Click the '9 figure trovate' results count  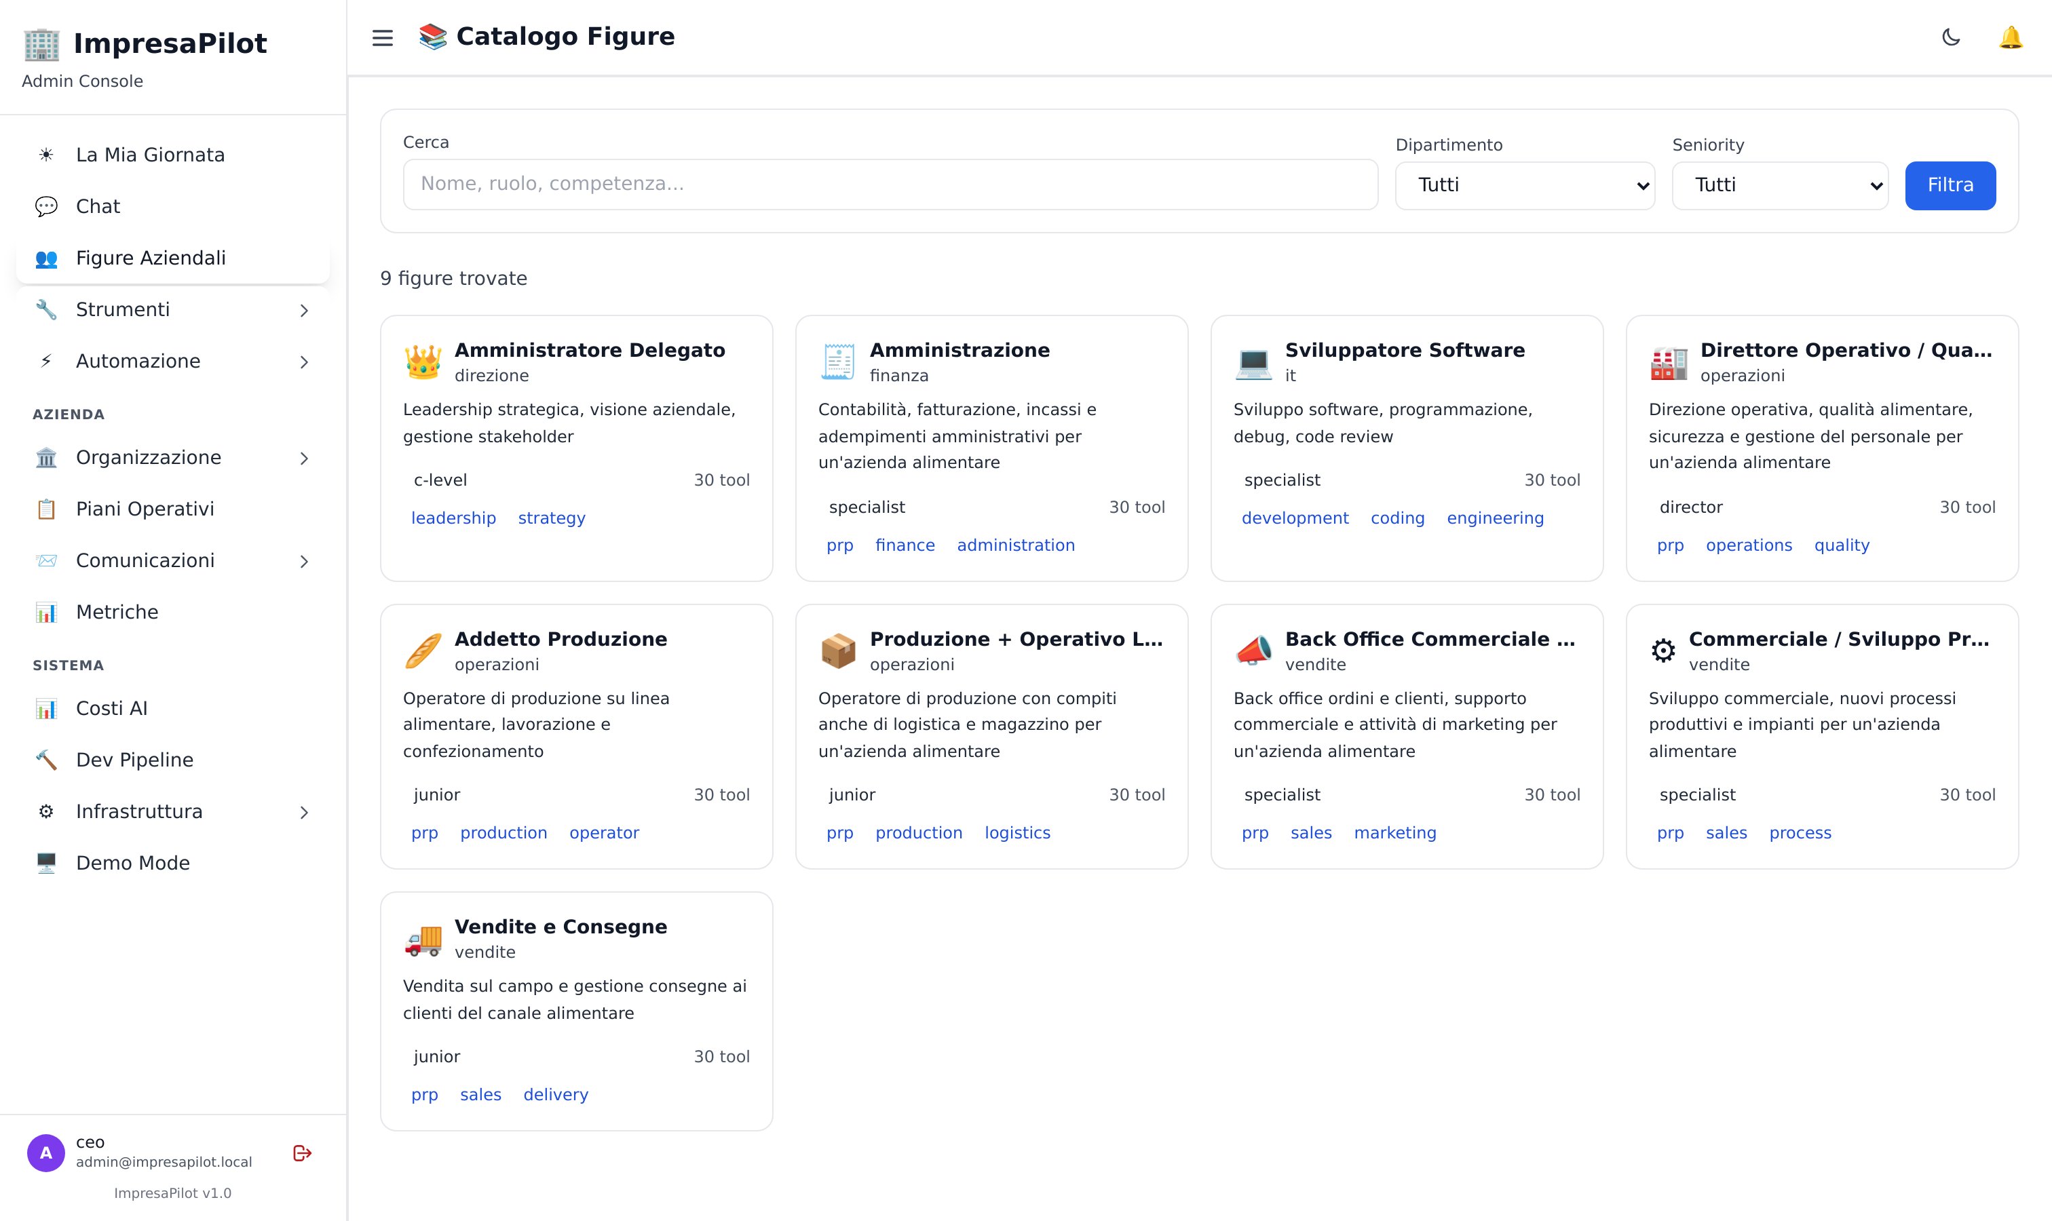click(453, 278)
